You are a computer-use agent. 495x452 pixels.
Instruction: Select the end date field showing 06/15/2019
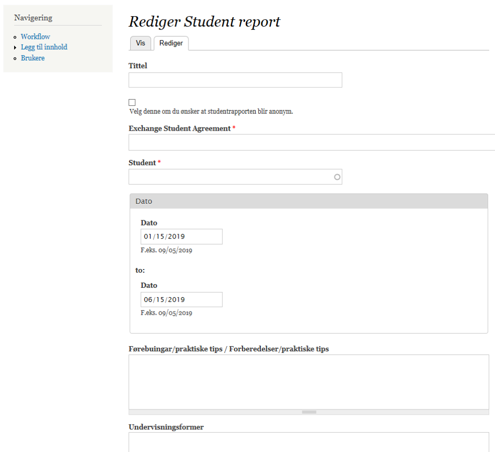click(x=181, y=299)
